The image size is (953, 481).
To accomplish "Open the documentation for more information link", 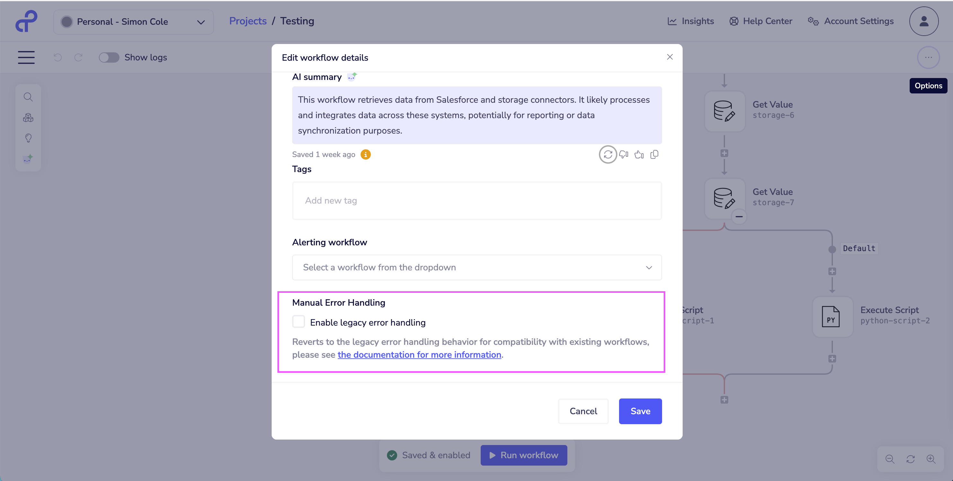I will click(x=419, y=354).
